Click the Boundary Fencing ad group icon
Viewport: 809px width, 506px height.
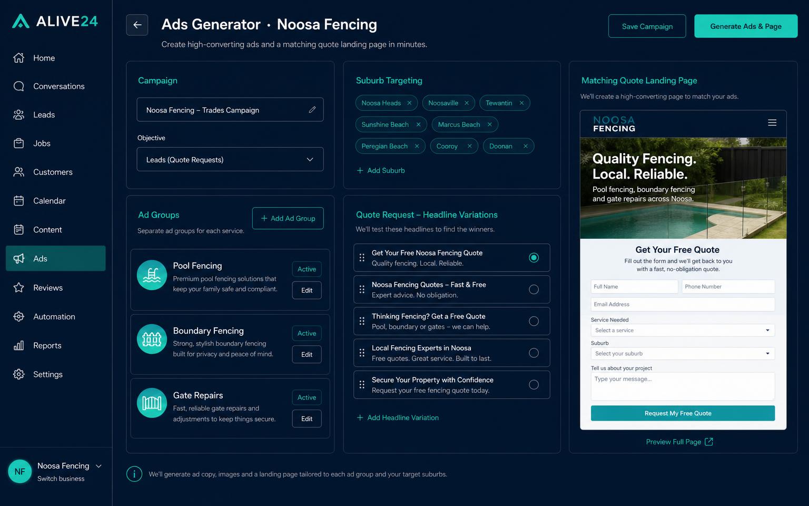coord(152,339)
